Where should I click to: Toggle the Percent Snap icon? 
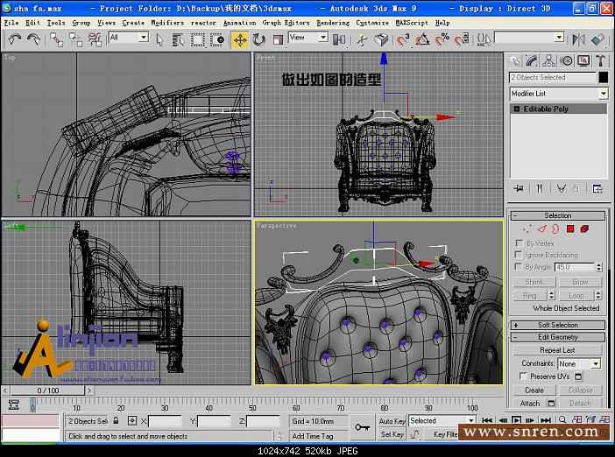pyautogui.click(x=442, y=39)
